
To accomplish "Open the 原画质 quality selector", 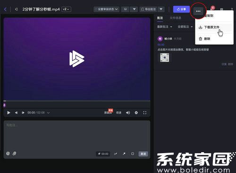I will tap(108, 112).
